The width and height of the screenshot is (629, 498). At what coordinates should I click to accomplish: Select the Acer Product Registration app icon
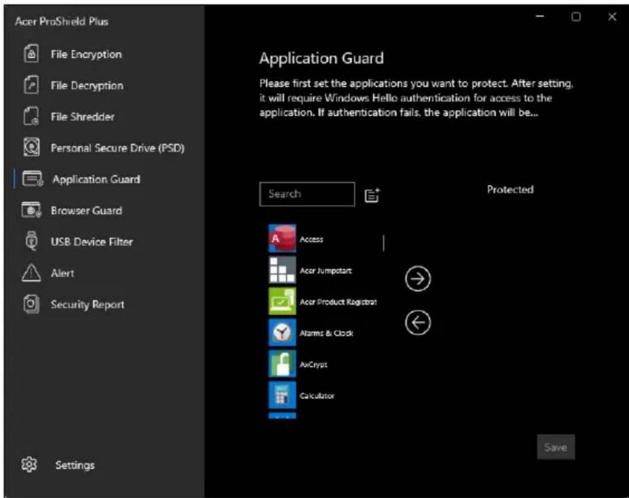click(x=282, y=301)
